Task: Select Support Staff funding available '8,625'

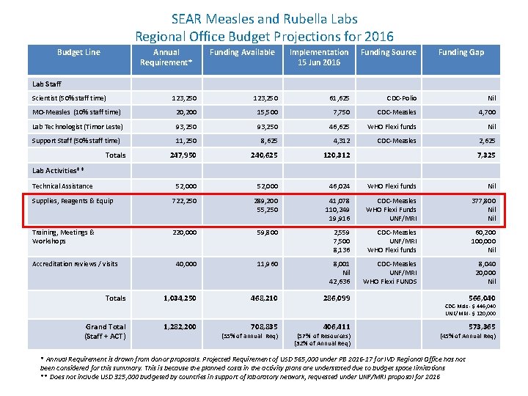Action: (268, 141)
